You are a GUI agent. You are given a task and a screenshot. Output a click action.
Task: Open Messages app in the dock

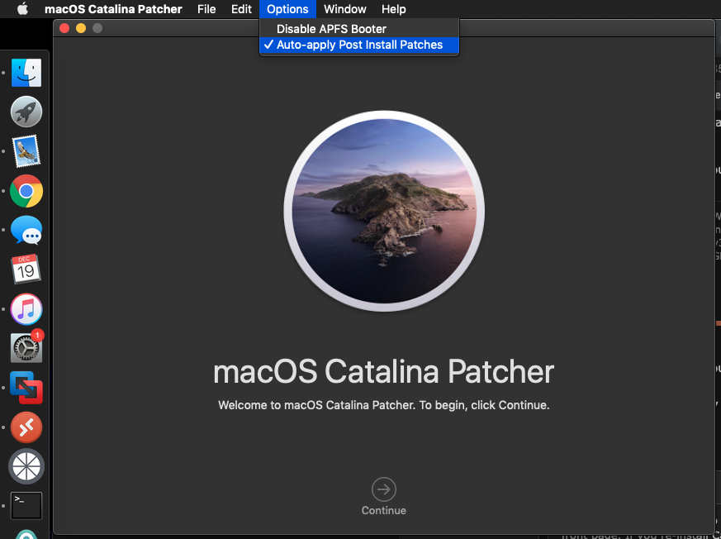tap(26, 230)
